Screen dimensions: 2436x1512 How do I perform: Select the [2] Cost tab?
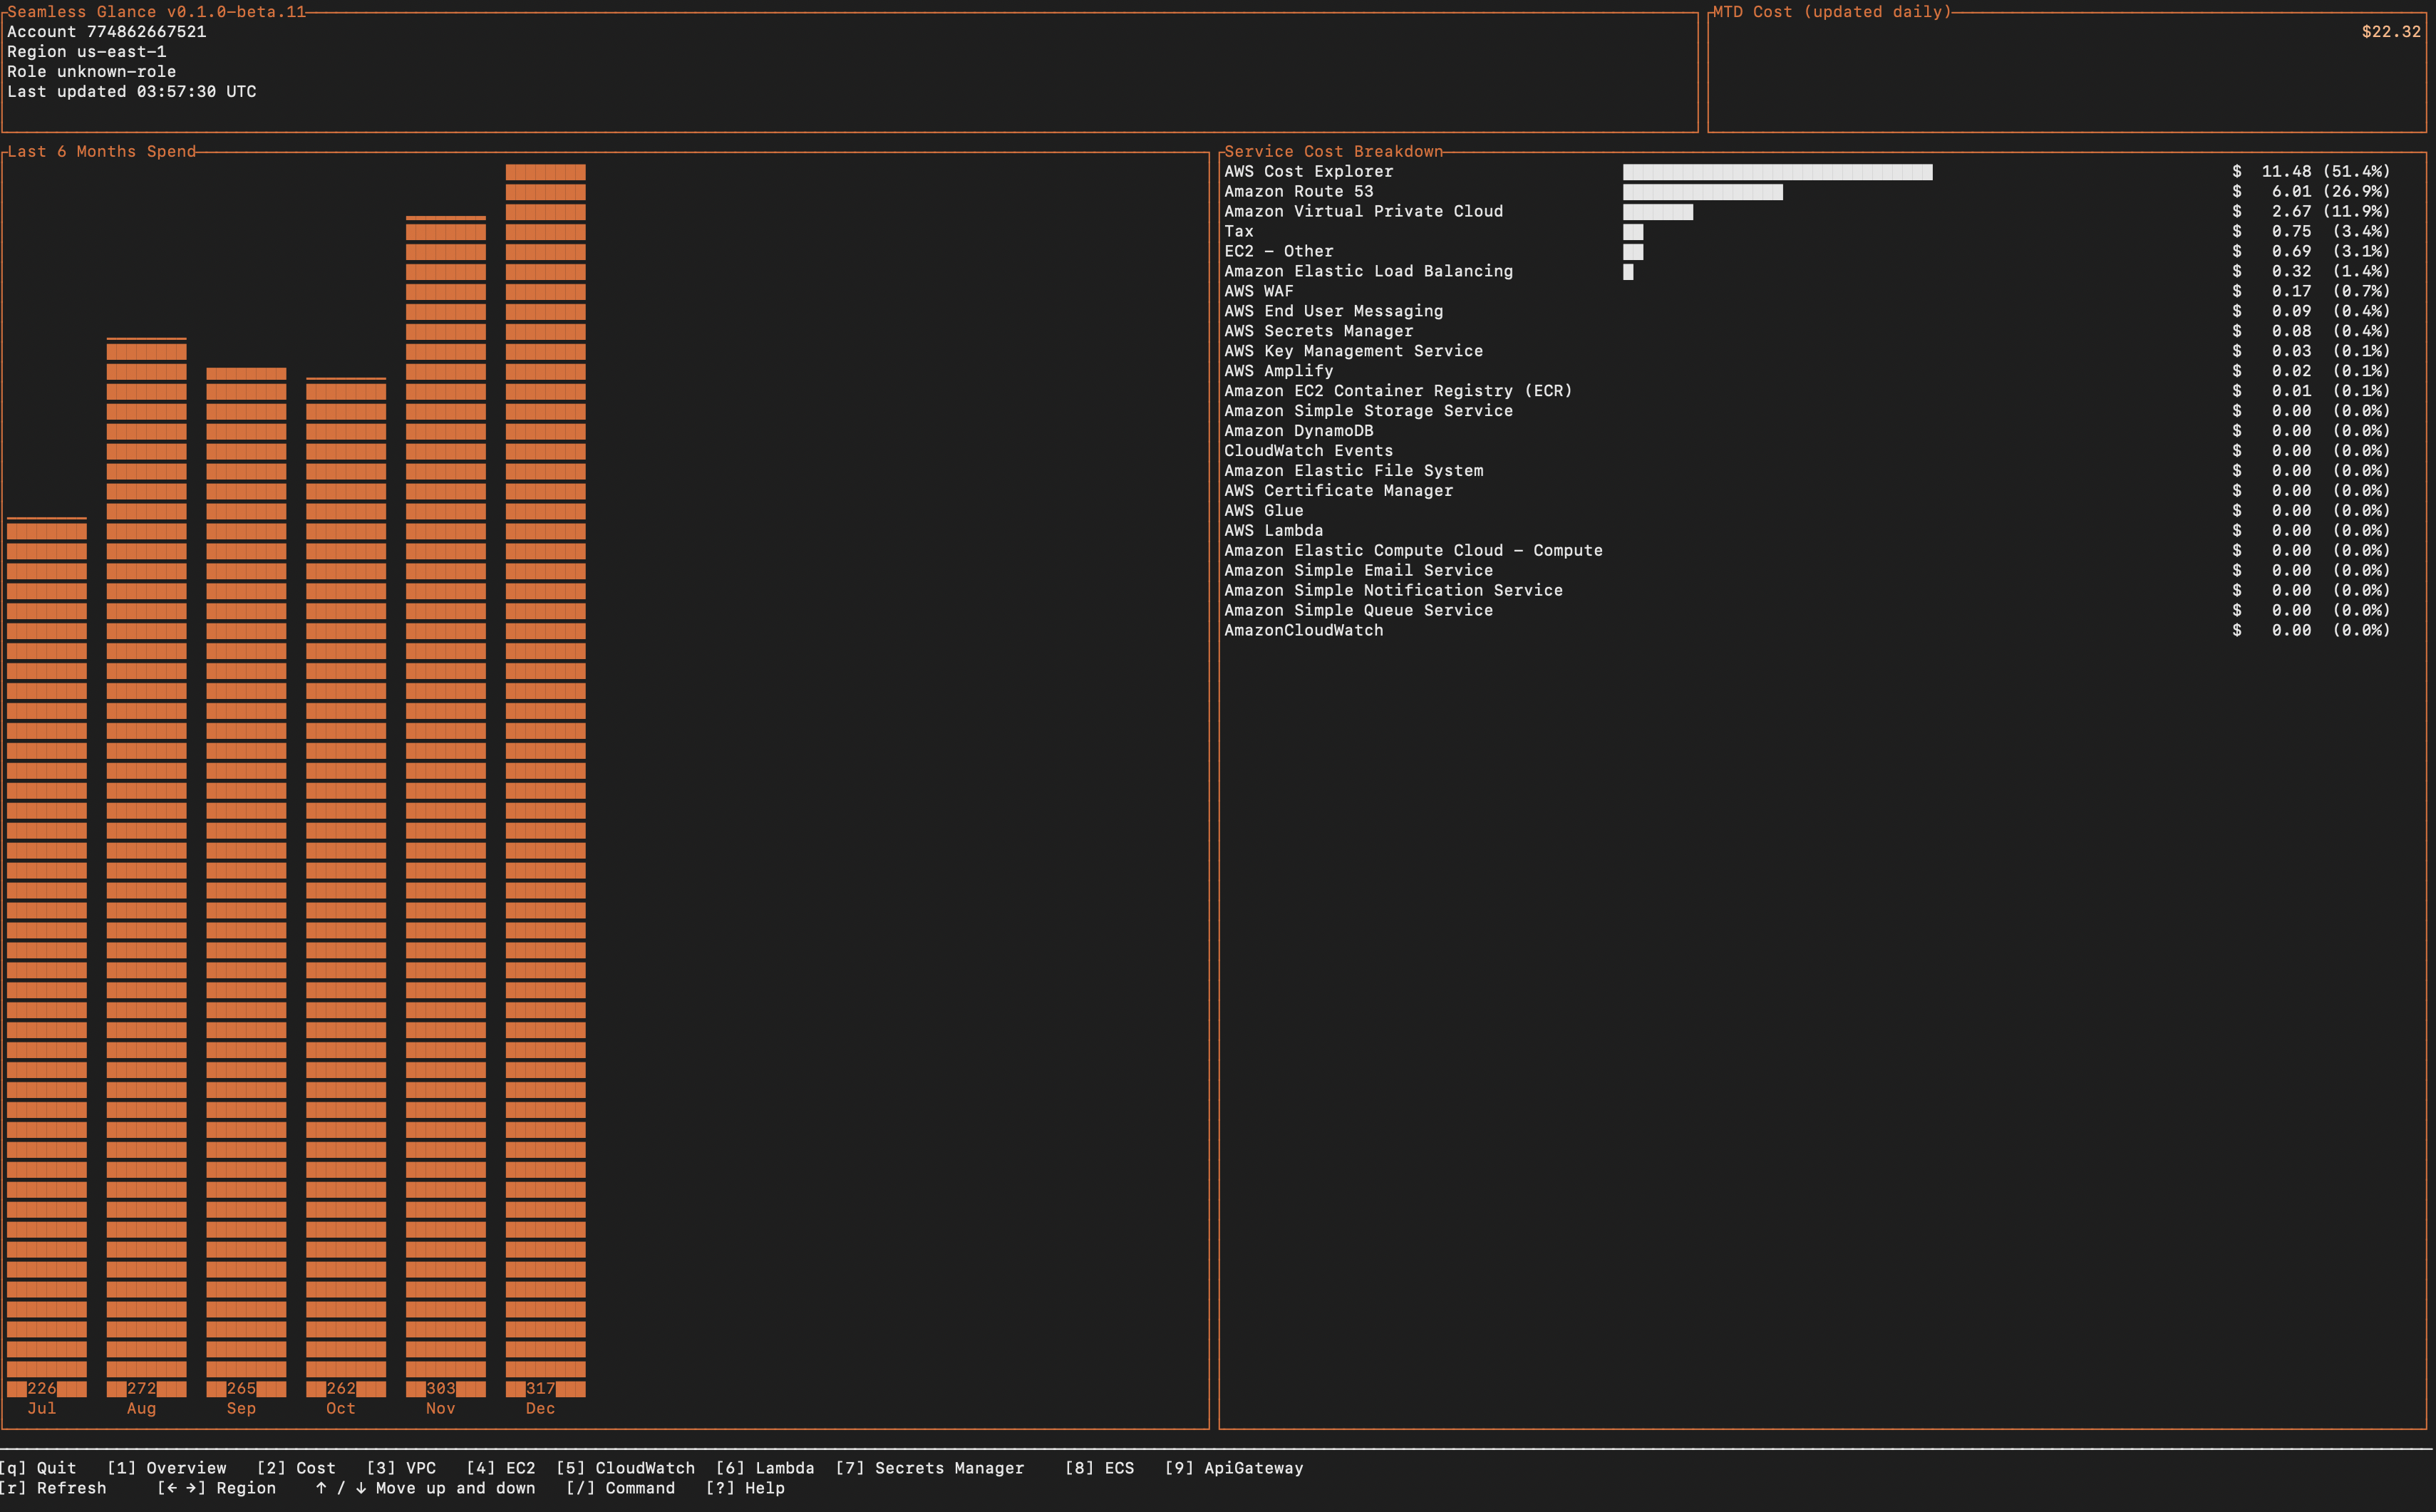(x=296, y=1468)
